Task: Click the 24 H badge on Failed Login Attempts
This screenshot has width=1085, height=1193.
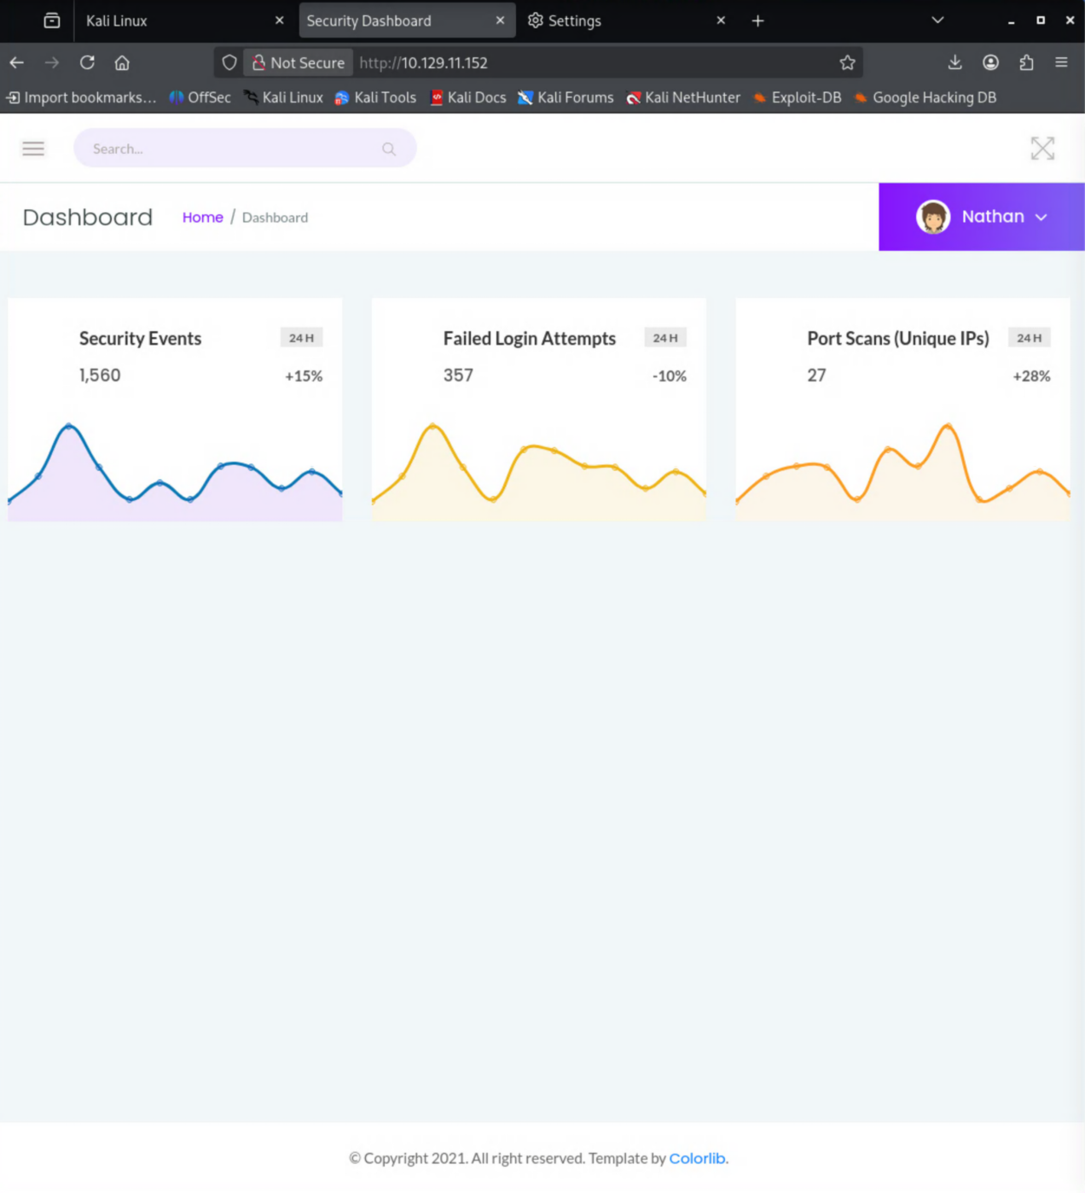Action: pyautogui.click(x=665, y=338)
